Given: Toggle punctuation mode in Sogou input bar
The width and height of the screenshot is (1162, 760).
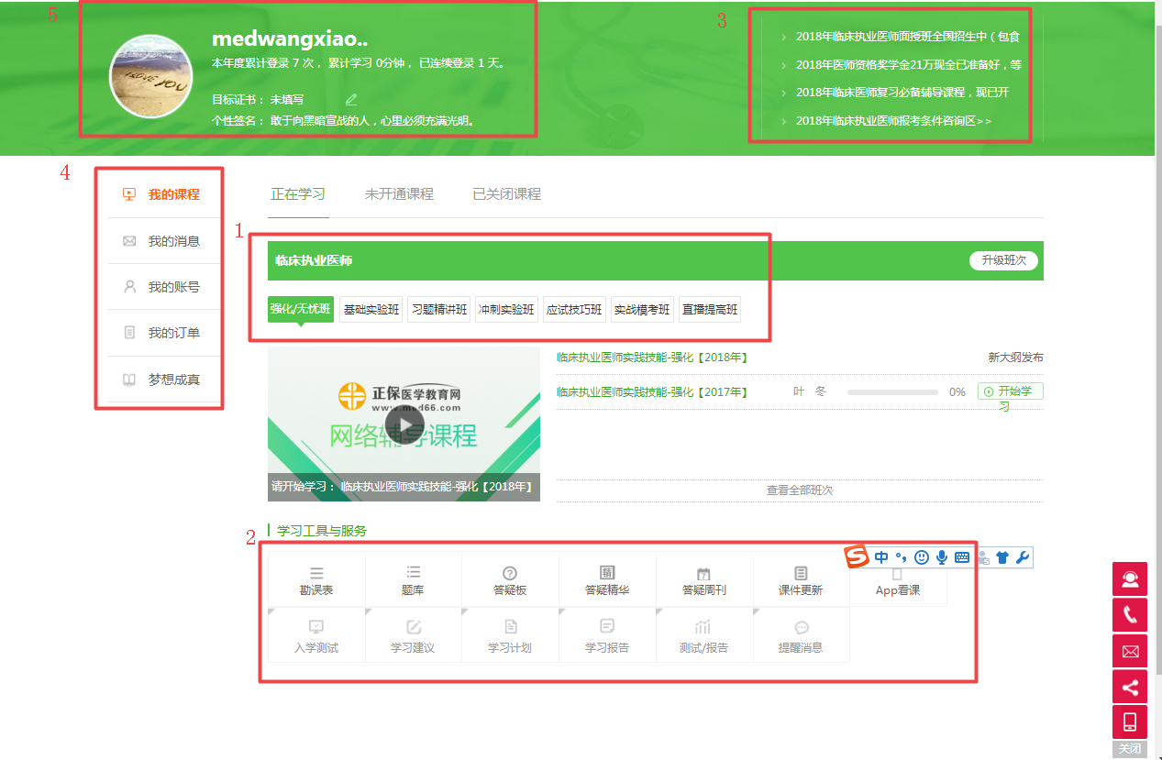Looking at the screenshot, I should click(901, 556).
